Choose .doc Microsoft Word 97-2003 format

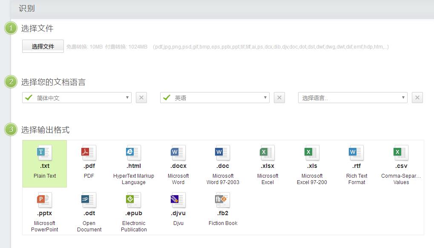(223, 164)
